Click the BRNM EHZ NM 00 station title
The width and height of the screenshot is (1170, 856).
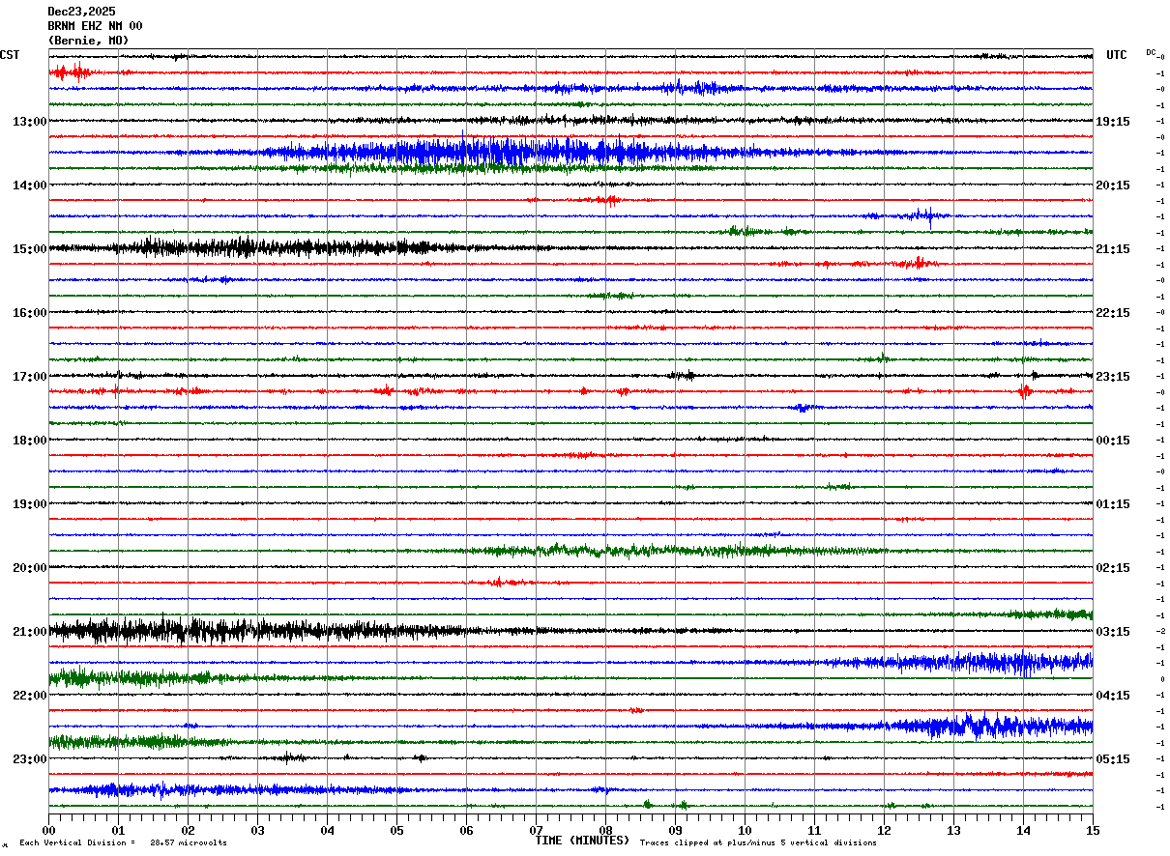pyautogui.click(x=95, y=26)
